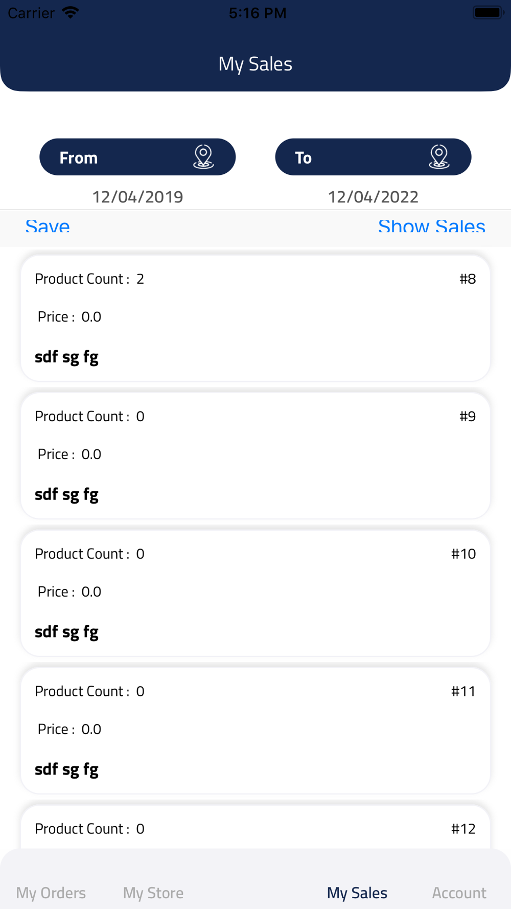The height and width of the screenshot is (909, 511).
Task: Open sale card #8
Action: tap(255, 318)
